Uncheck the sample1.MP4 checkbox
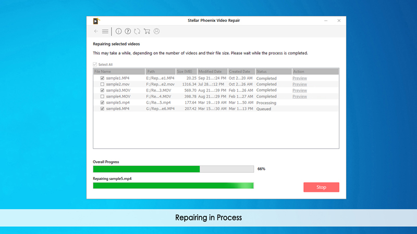This screenshot has height=234, width=417. coord(102,79)
